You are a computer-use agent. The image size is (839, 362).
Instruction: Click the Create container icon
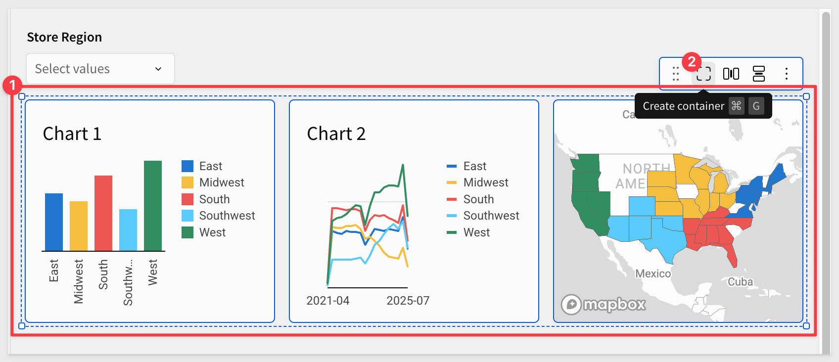(x=703, y=74)
